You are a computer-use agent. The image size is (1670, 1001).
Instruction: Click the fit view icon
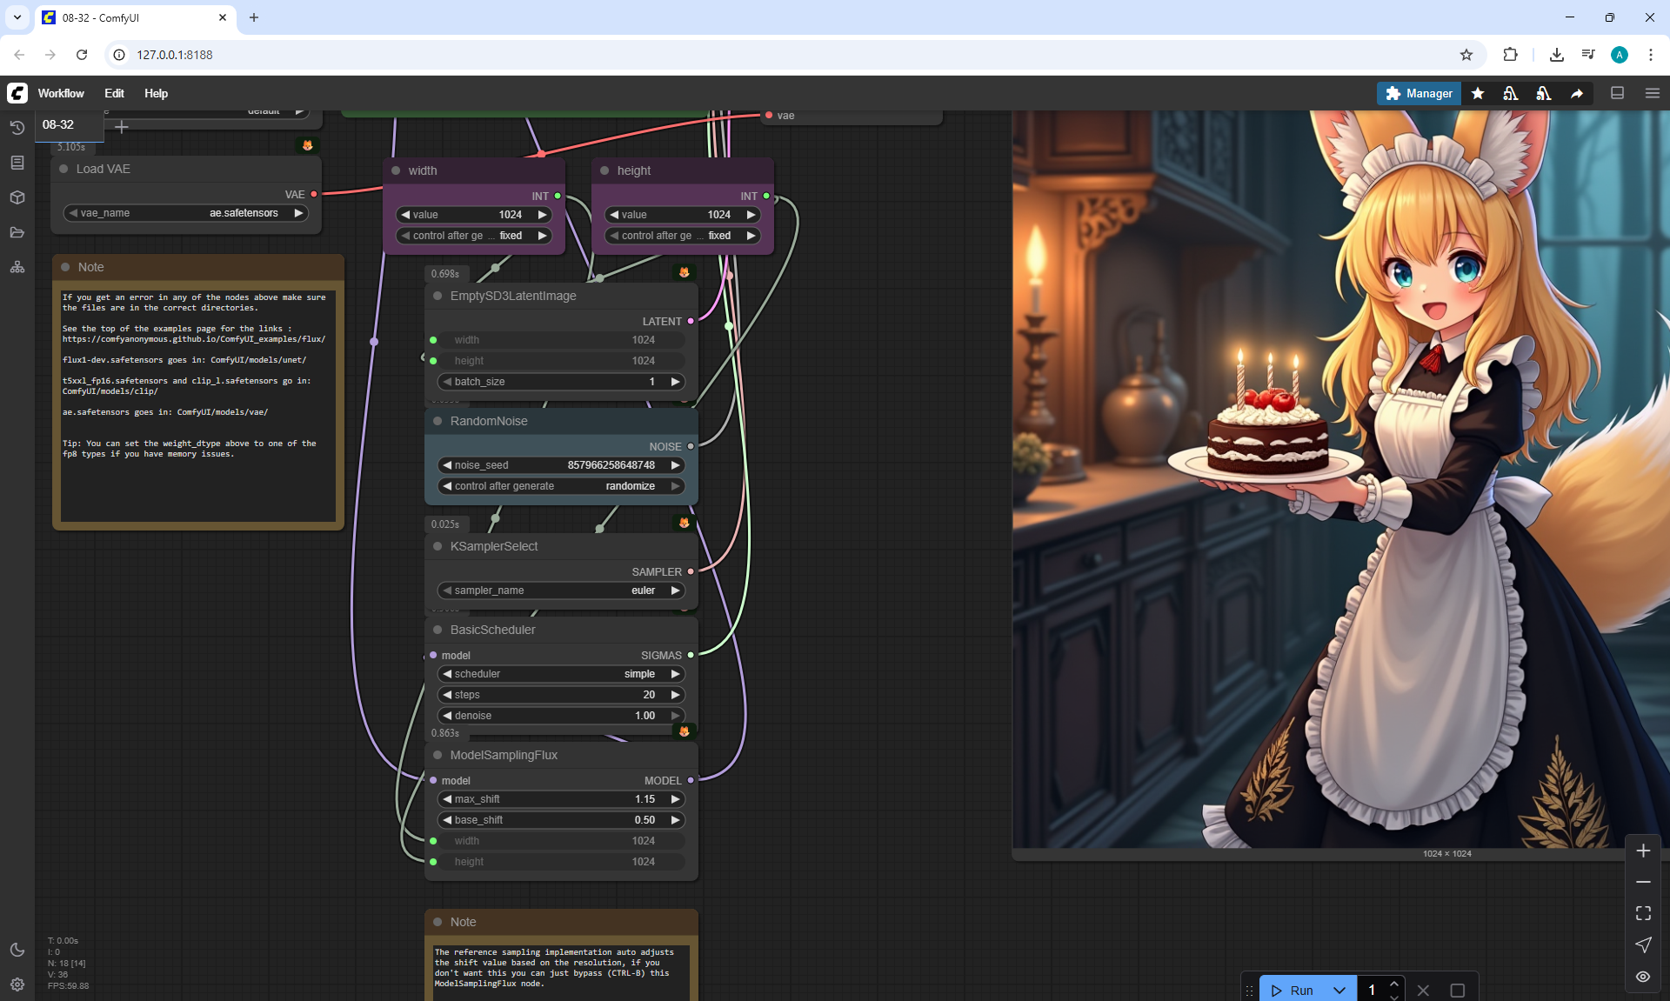tap(1642, 913)
